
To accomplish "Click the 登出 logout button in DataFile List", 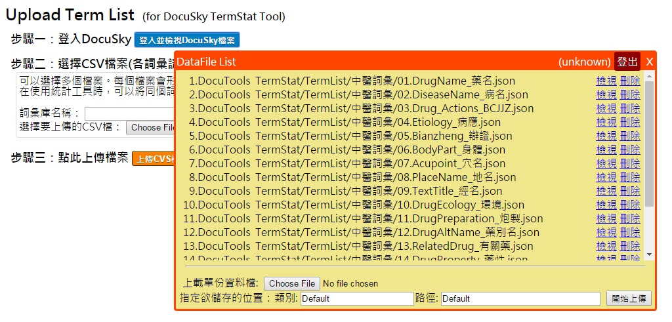I will pos(627,62).
